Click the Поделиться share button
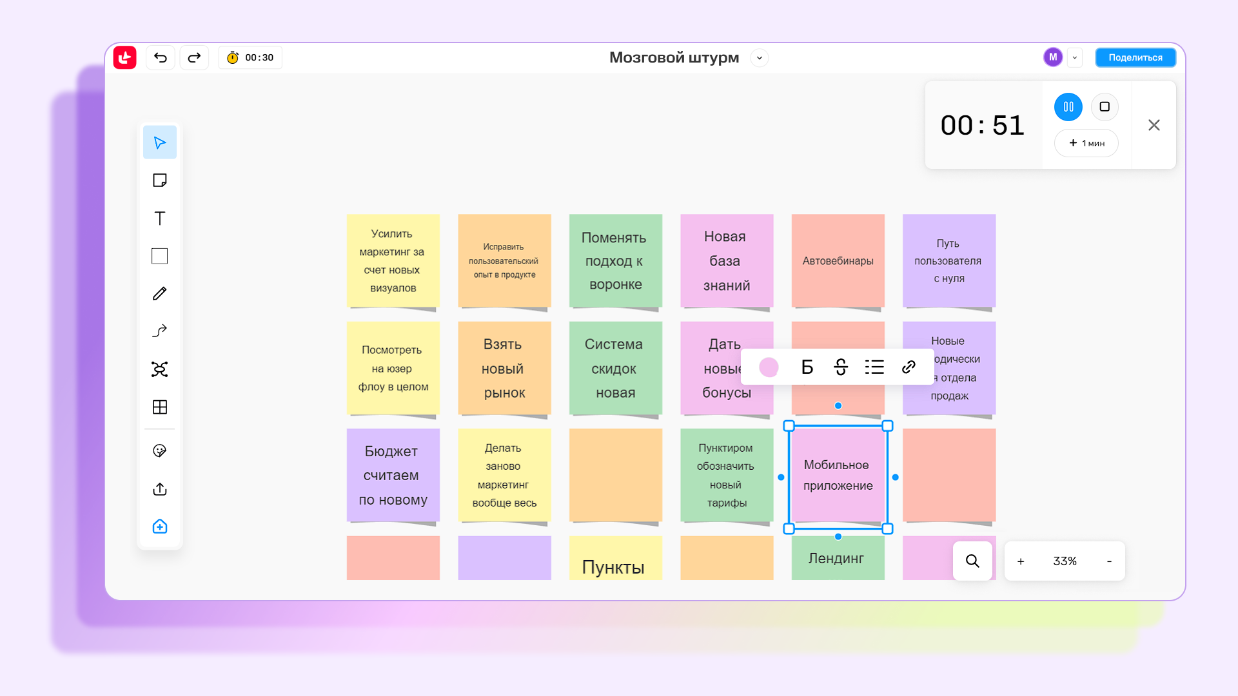The image size is (1238, 696). click(x=1135, y=57)
